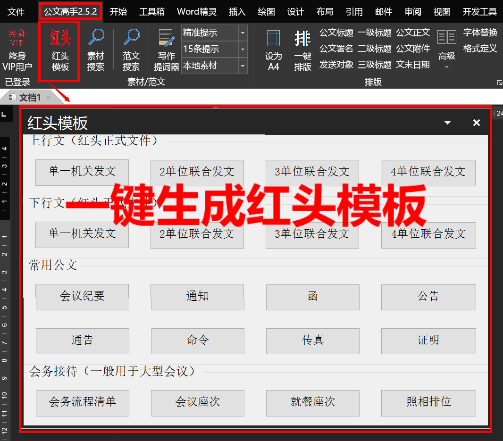
Task: Generate the 会务流程清单 template
Action: pos(82,402)
